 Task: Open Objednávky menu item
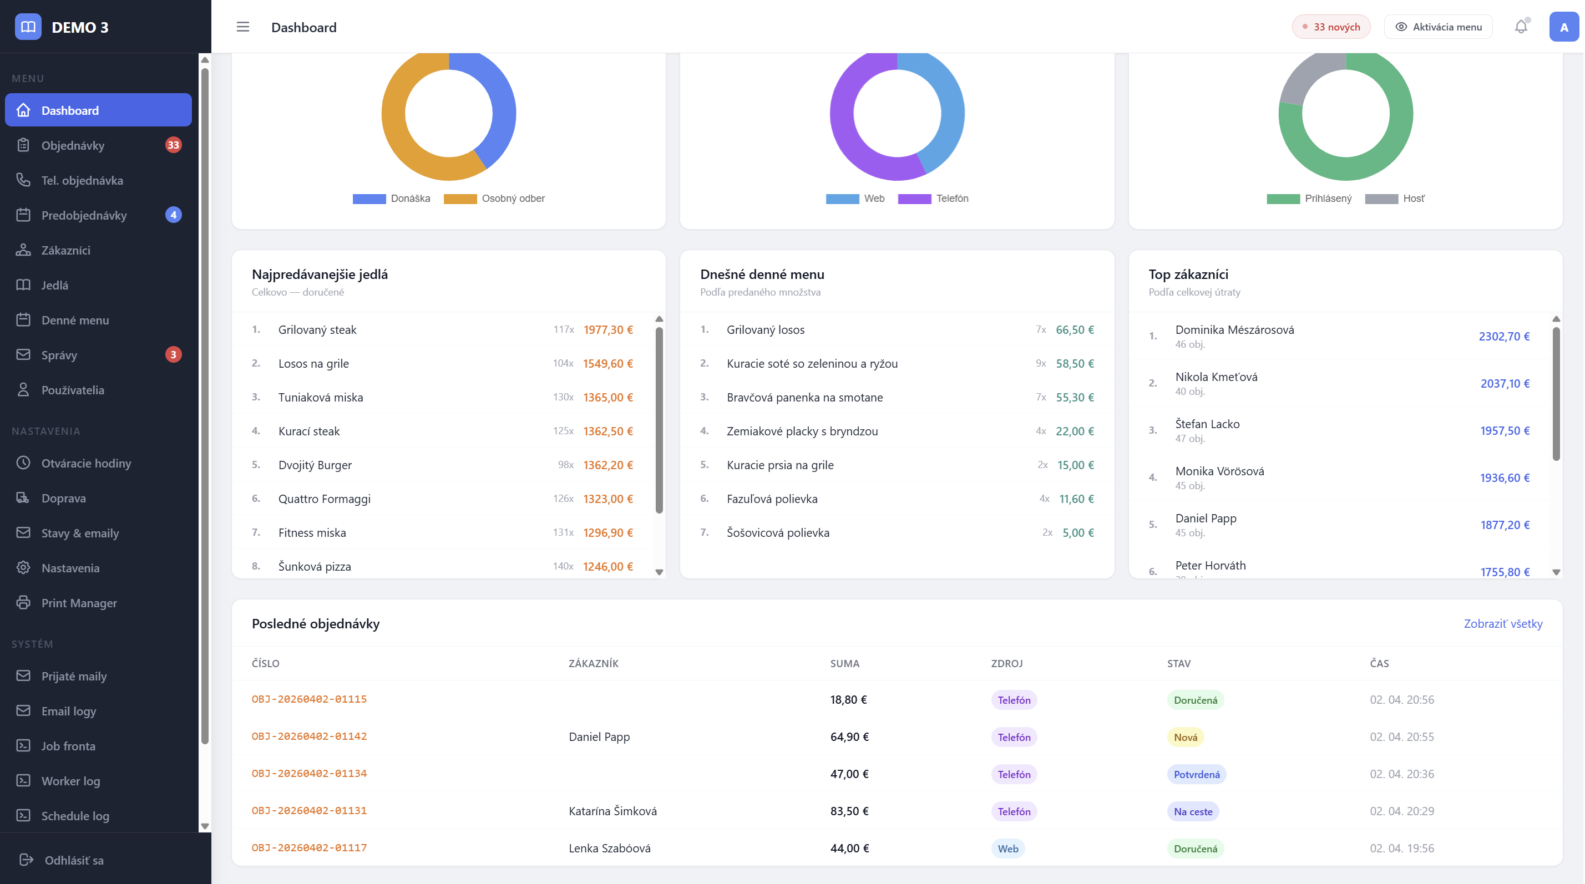pos(73,145)
